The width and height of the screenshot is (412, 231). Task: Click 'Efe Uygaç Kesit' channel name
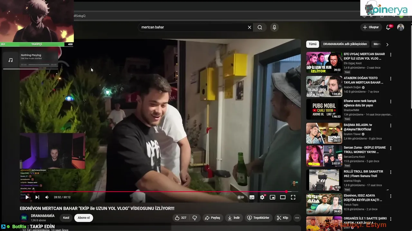point(353,63)
